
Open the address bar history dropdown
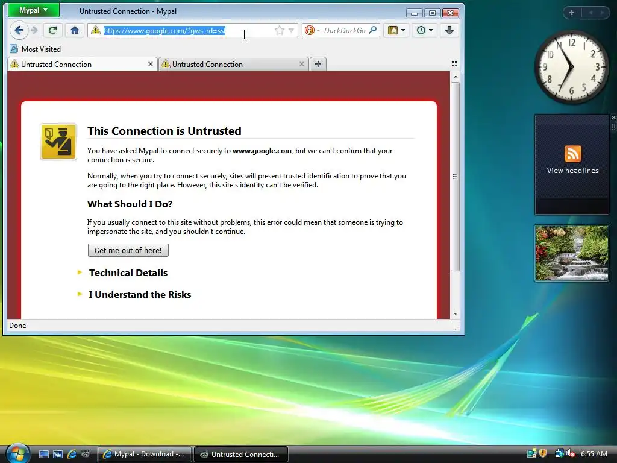(x=291, y=30)
